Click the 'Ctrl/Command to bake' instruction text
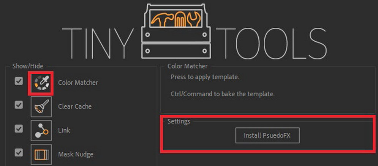The height and width of the screenshot is (166, 378). [x=222, y=94]
